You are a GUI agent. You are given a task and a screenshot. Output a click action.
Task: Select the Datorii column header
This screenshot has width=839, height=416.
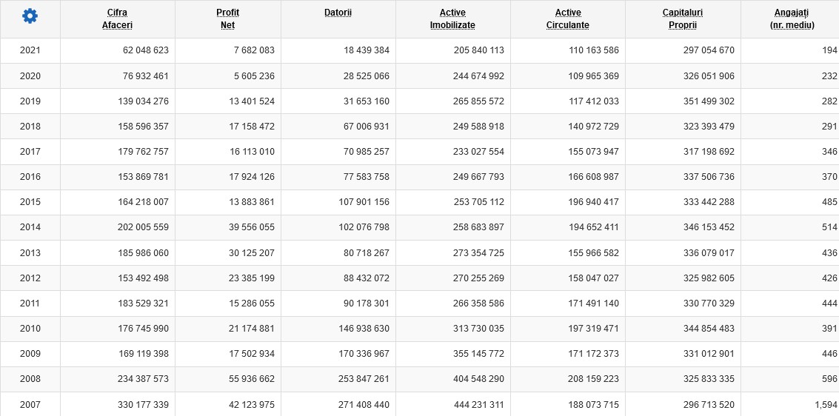(x=338, y=13)
